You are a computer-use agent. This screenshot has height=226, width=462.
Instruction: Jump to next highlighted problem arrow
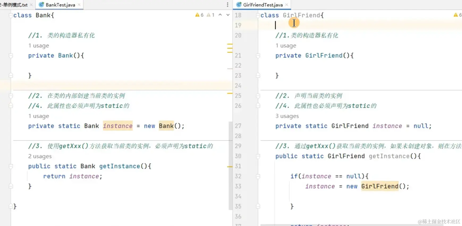point(228,15)
